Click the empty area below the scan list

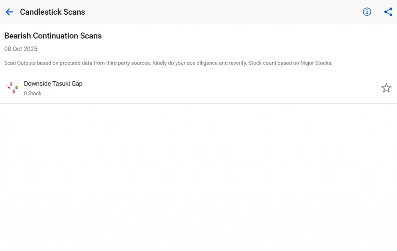tap(198, 174)
